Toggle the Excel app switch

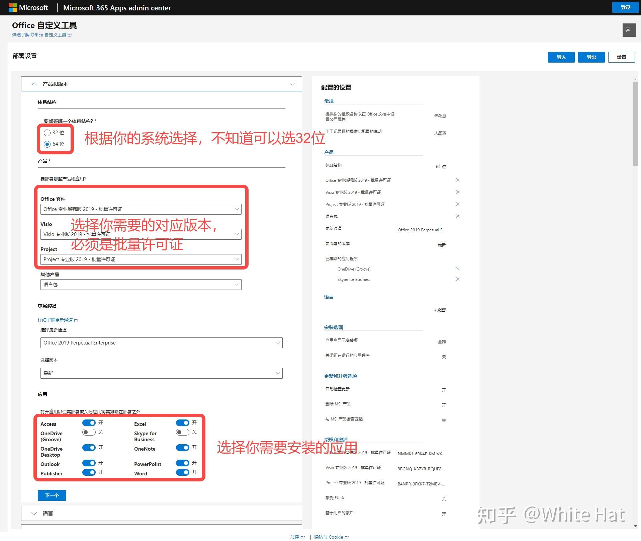(x=183, y=423)
